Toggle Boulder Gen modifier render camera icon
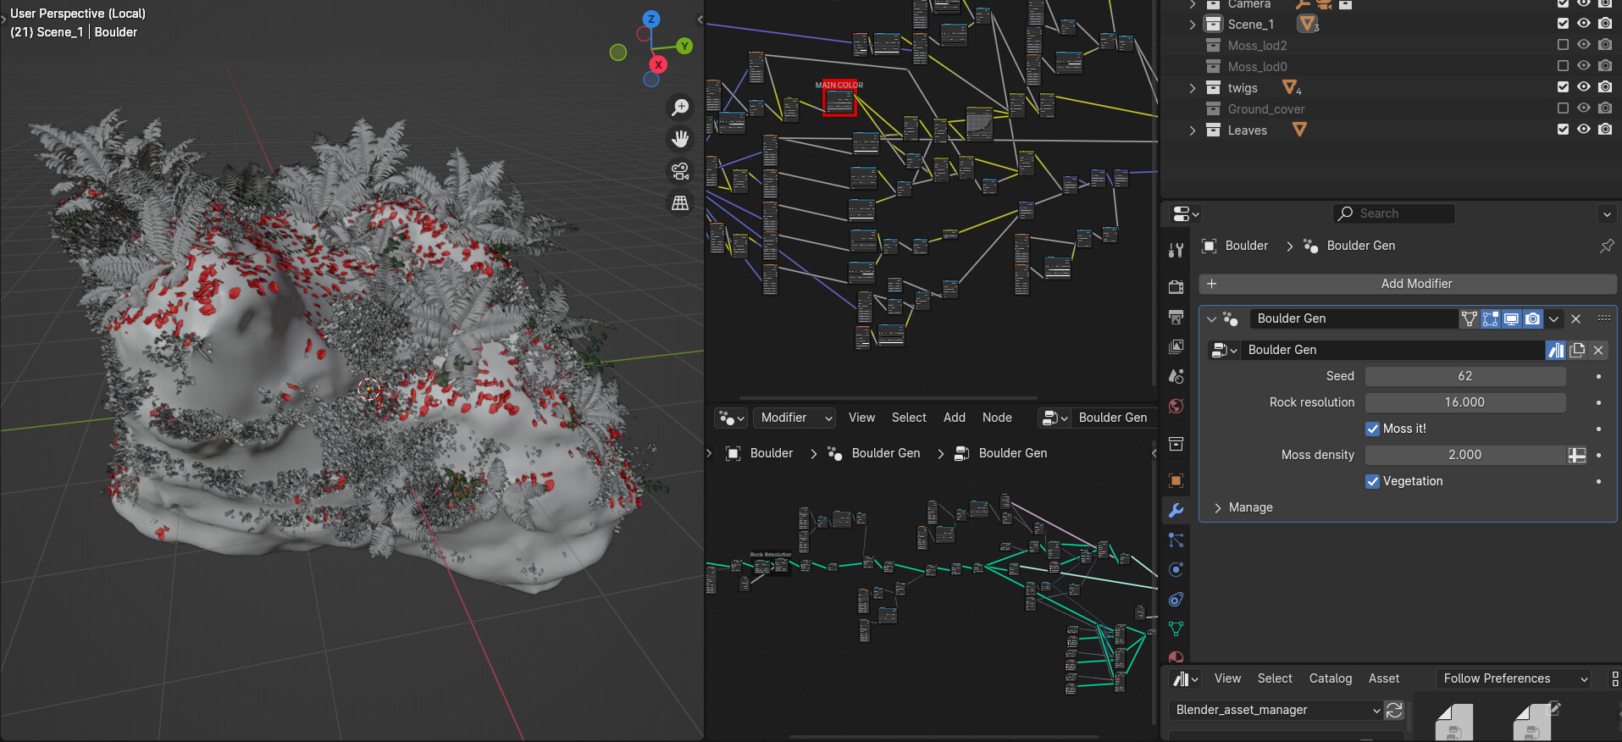The height and width of the screenshot is (742, 1622). 1532,318
